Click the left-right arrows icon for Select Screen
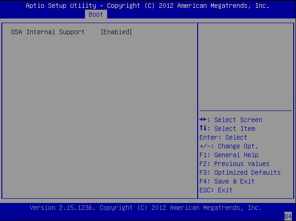This screenshot has width=296, height=221. point(203,119)
